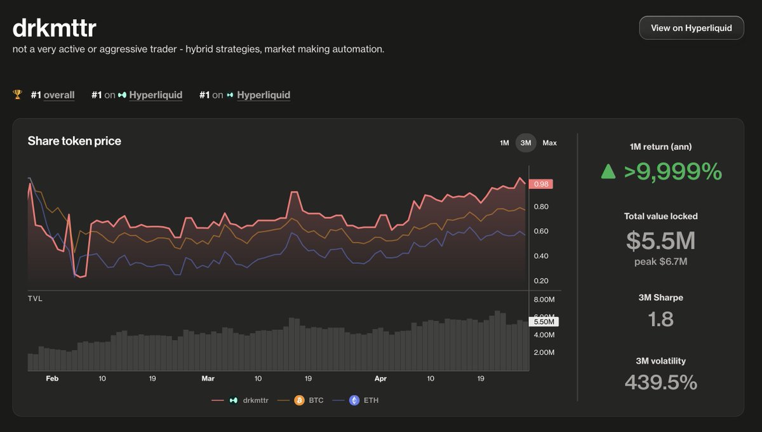Click the 0.98 current price marker
762x432 pixels.
tap(541, 184)
